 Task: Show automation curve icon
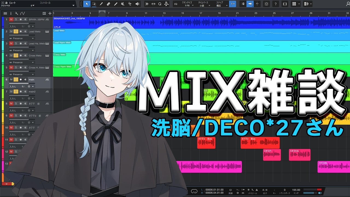pos(22,13)
